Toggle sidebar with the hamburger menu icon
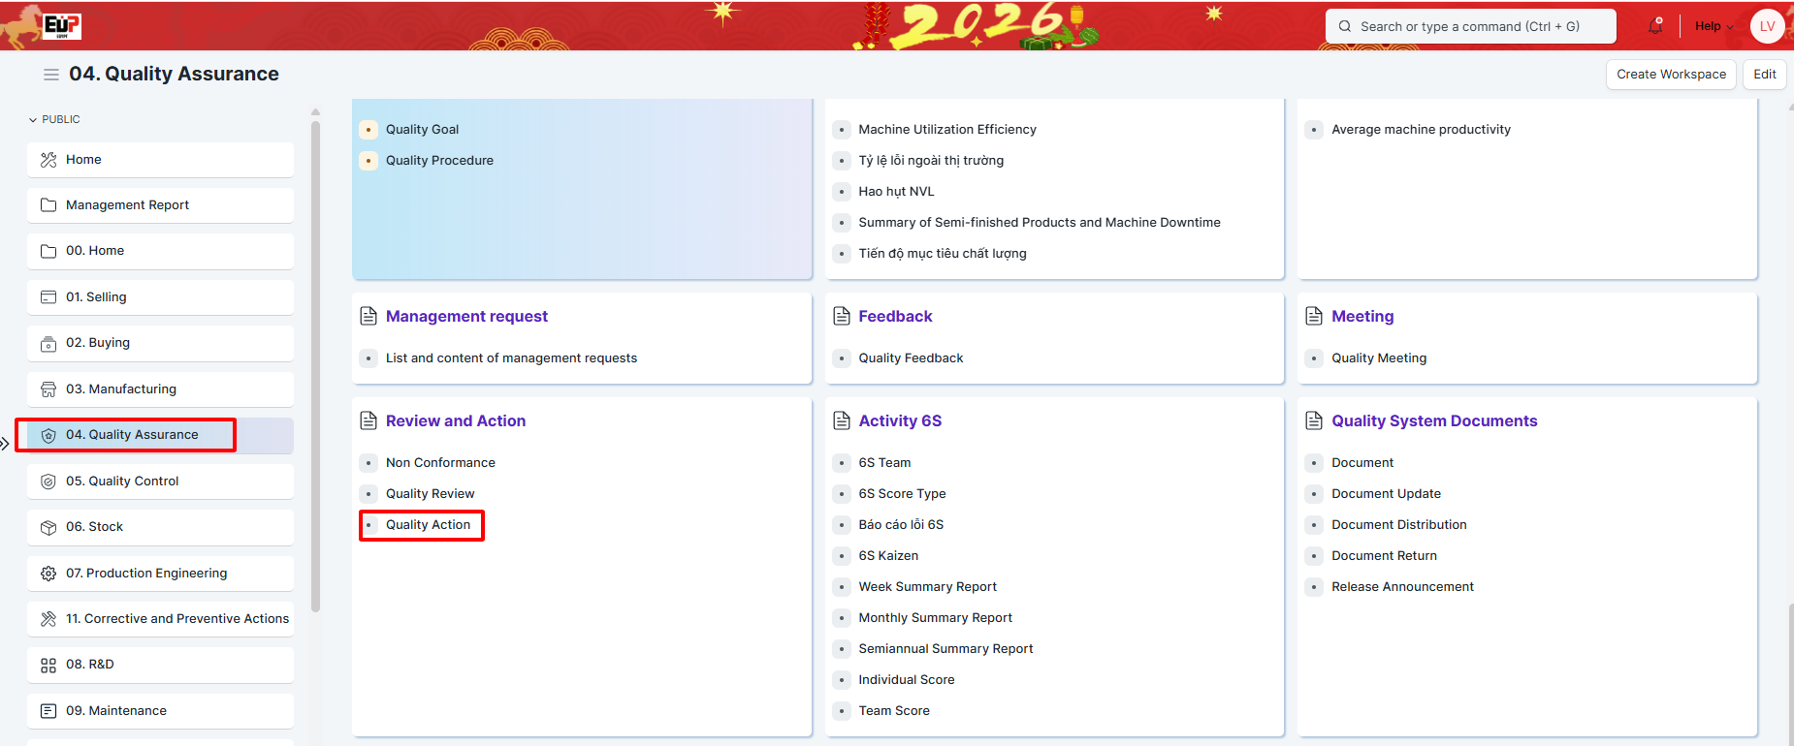Image resolution: width=1794 pixels, height=746 pixels. pyautogui.click(x=51, y=75)
